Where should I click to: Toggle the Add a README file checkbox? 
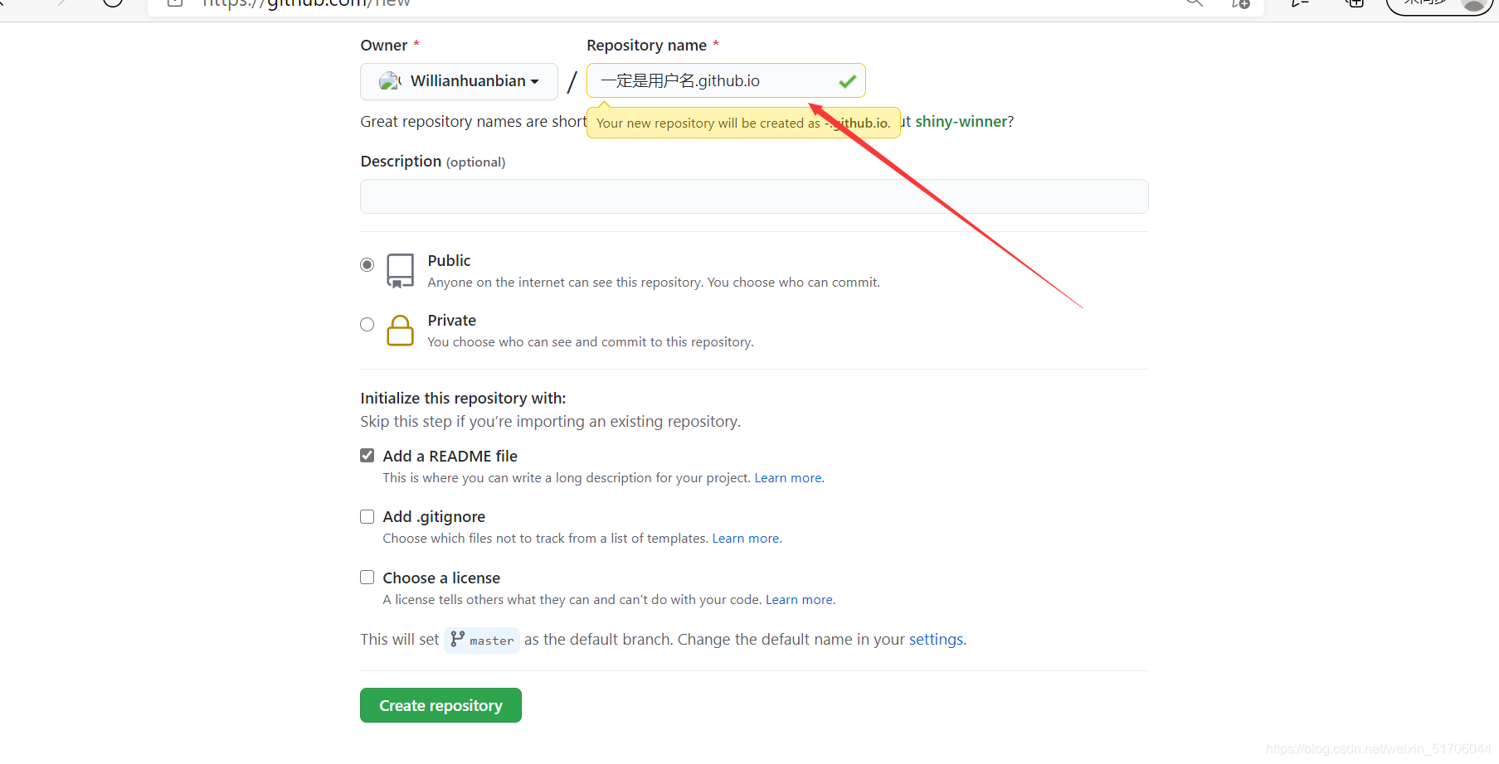coord(367,456)
